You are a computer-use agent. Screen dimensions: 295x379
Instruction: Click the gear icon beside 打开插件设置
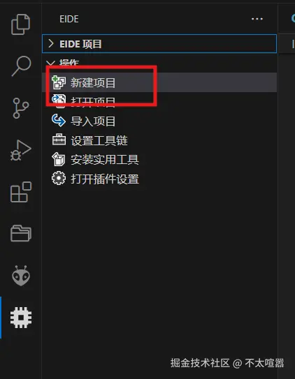(59, 179)
